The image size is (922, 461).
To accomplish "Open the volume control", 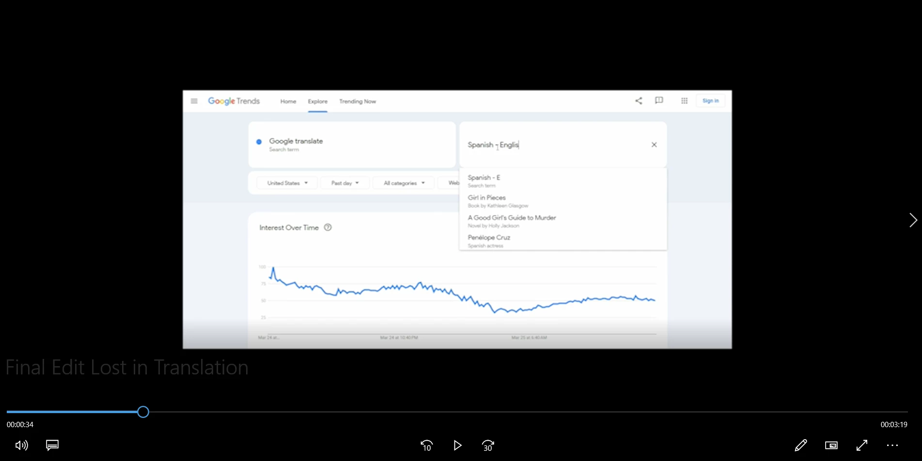I will (x=22, y=446).
